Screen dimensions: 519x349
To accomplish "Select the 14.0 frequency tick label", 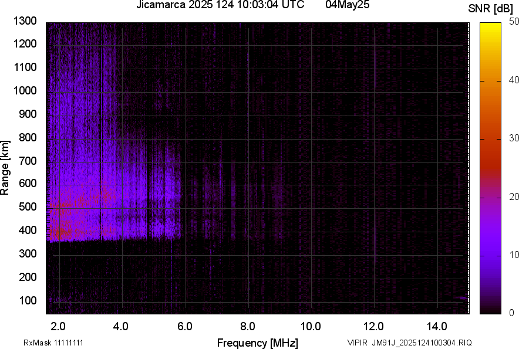I will (x=437, y=327).
